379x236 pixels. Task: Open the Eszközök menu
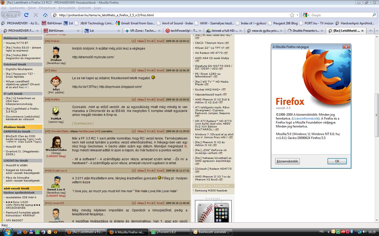click(85, 8)
